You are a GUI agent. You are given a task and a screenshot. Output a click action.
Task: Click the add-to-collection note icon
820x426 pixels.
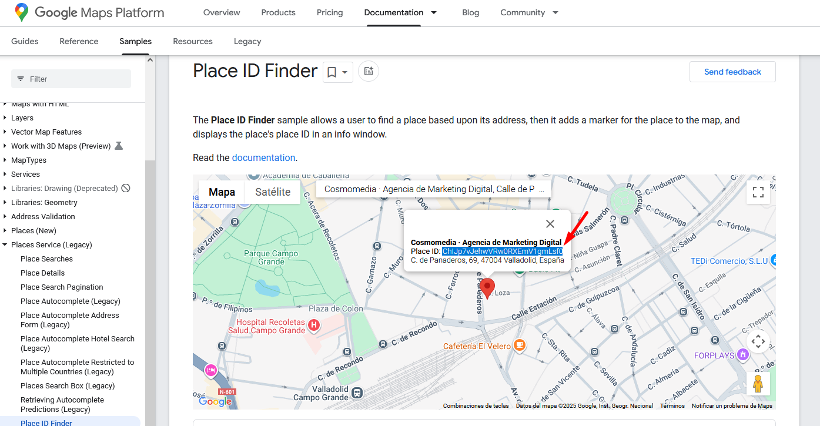pyautogui.click(x=369, y=72)
